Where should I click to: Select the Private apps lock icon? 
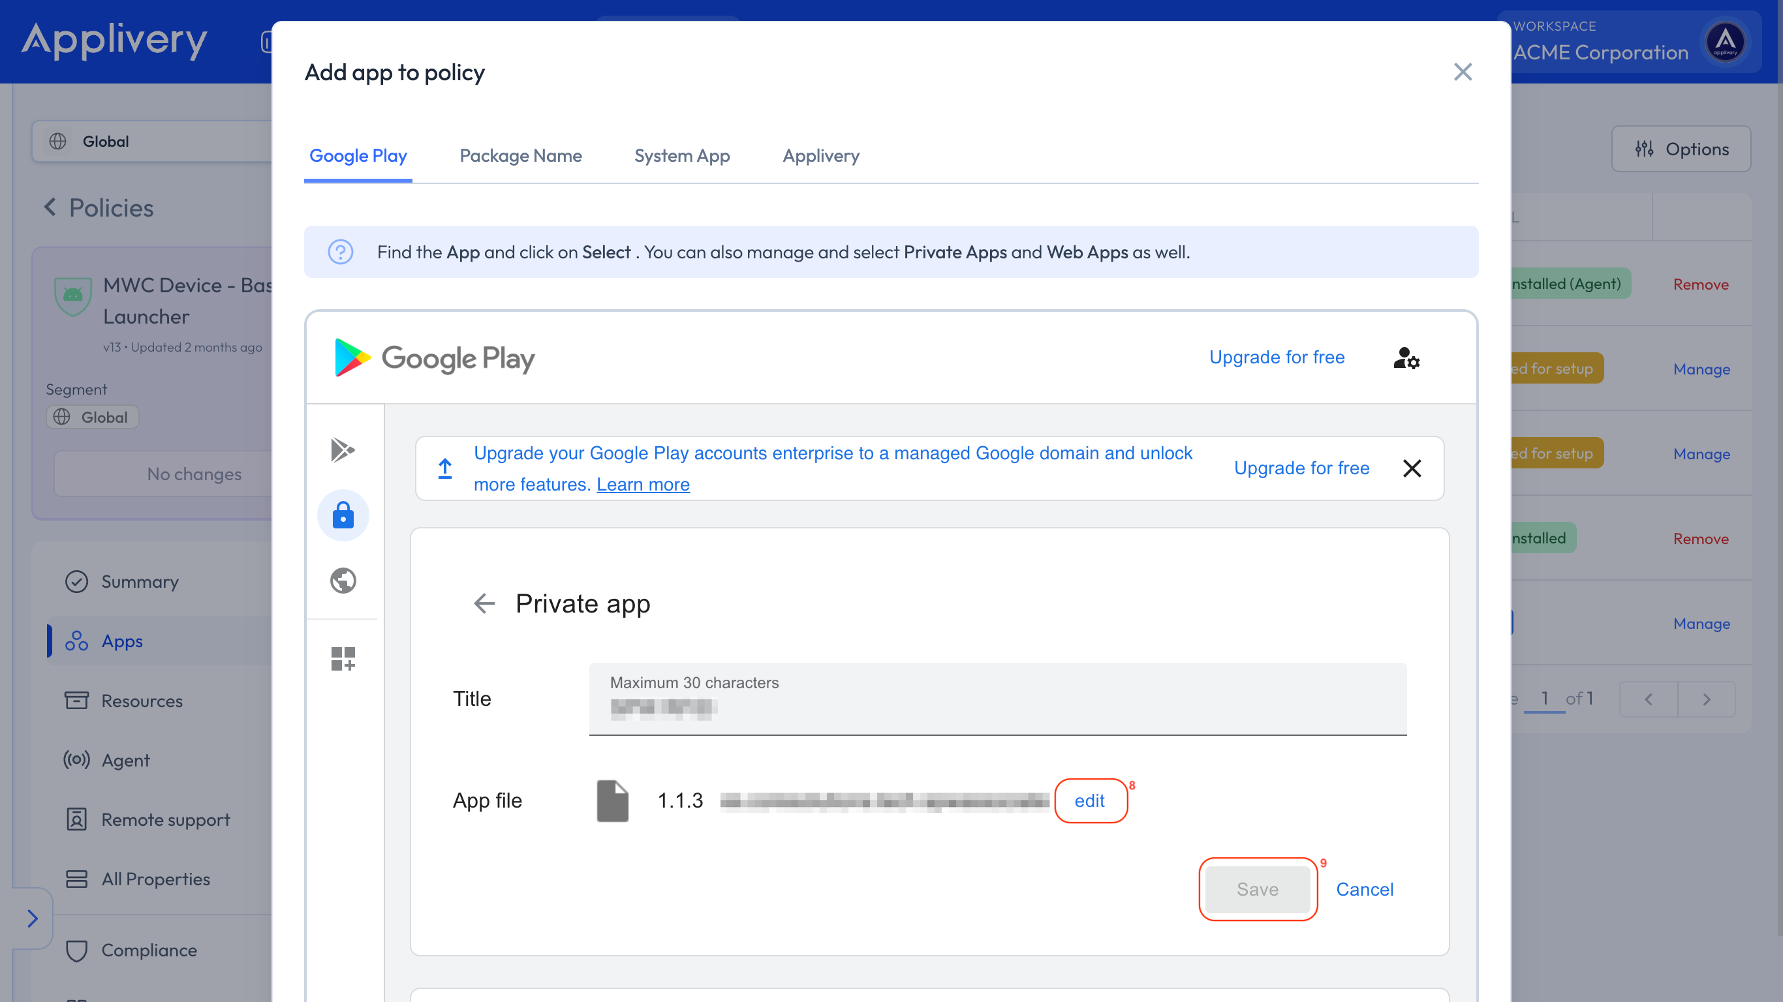[x=343, y=515]
